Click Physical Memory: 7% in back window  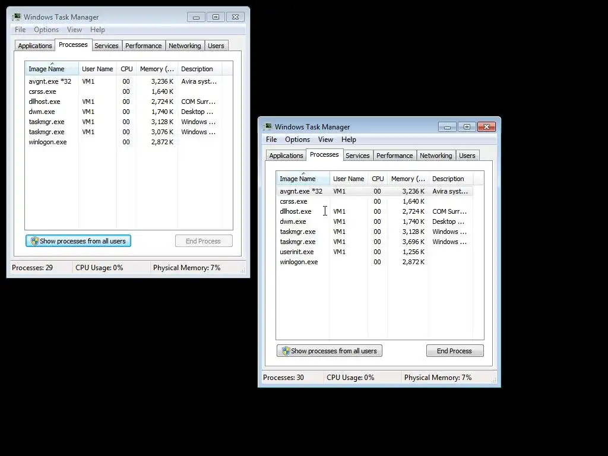click(186, 268)
